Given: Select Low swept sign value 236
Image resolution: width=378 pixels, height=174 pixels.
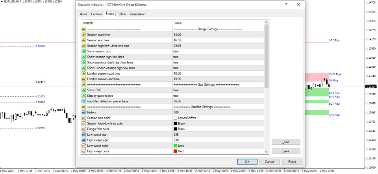Looking at the screenshot, I should [x=176, y=135].
